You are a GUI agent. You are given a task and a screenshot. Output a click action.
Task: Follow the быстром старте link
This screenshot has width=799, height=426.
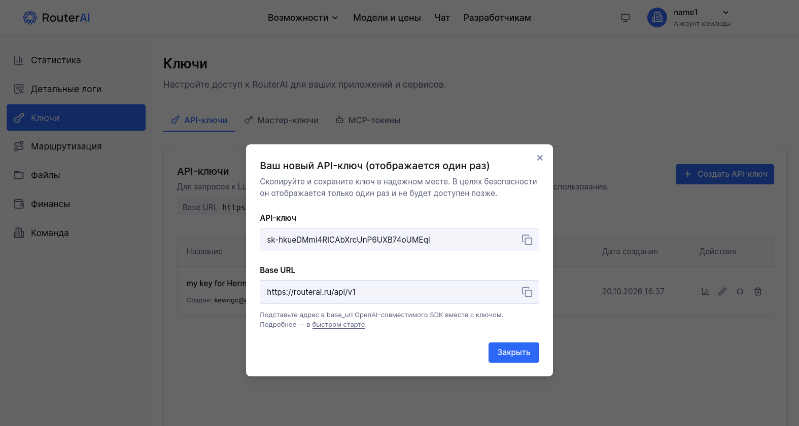point(338,325)
